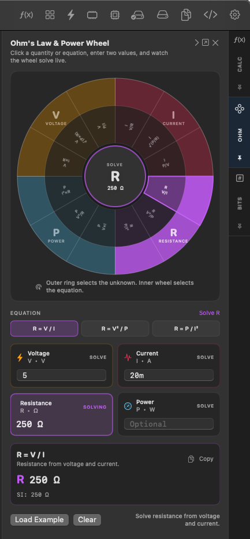Click the Load Example button

point(39,520)
